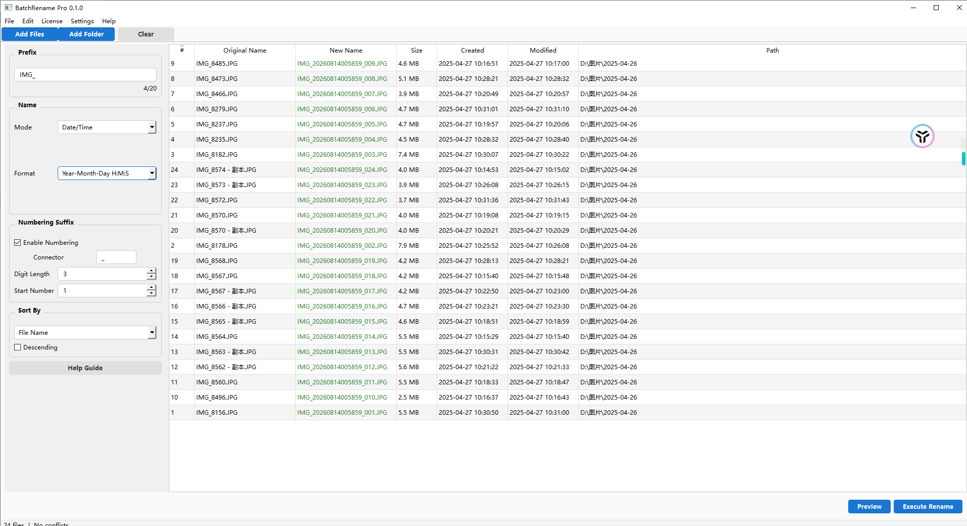Open the Mode dropdown showing Date/Time
Screen dimensions: 967x526
click(107, 127)
